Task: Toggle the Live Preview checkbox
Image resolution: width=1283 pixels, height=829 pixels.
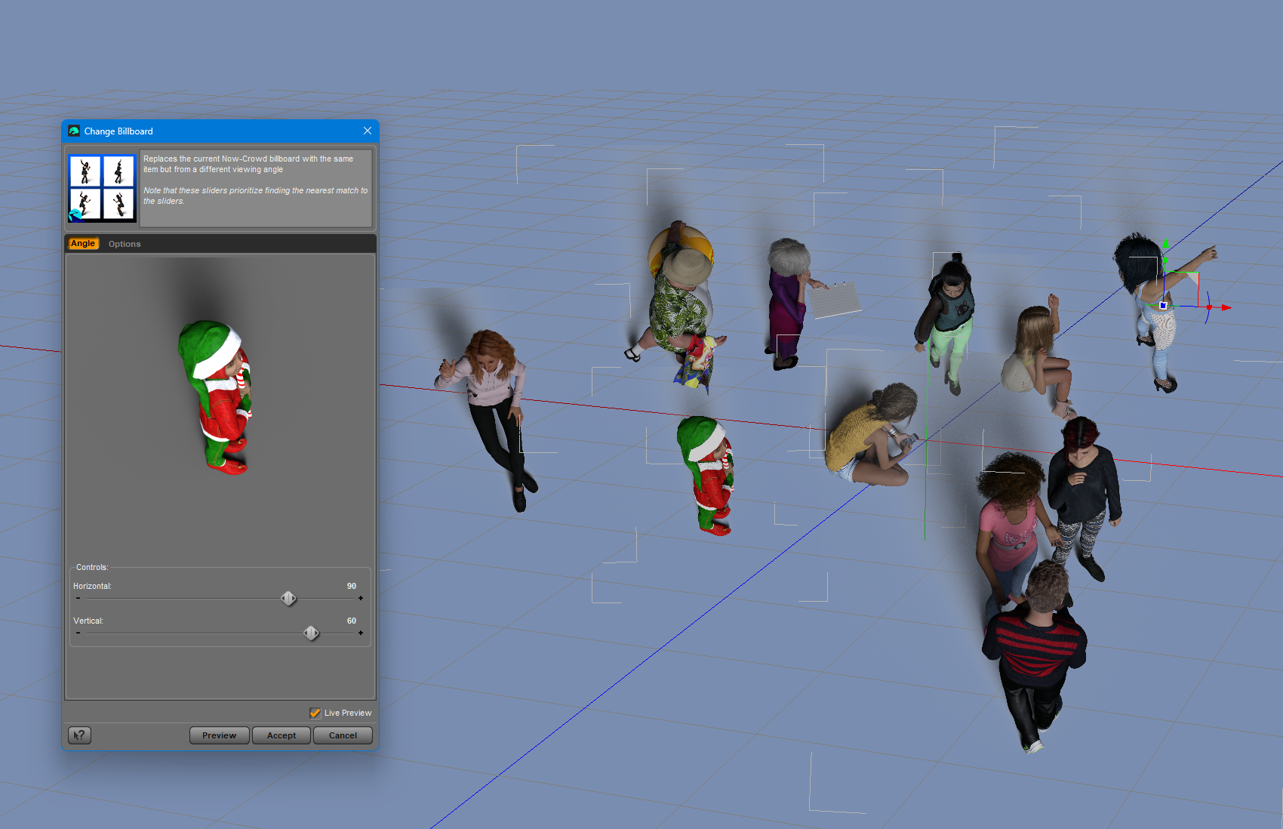Action: tap(315, 713)
